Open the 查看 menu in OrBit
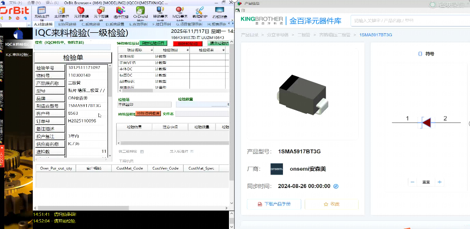 (x=34, y=2)
